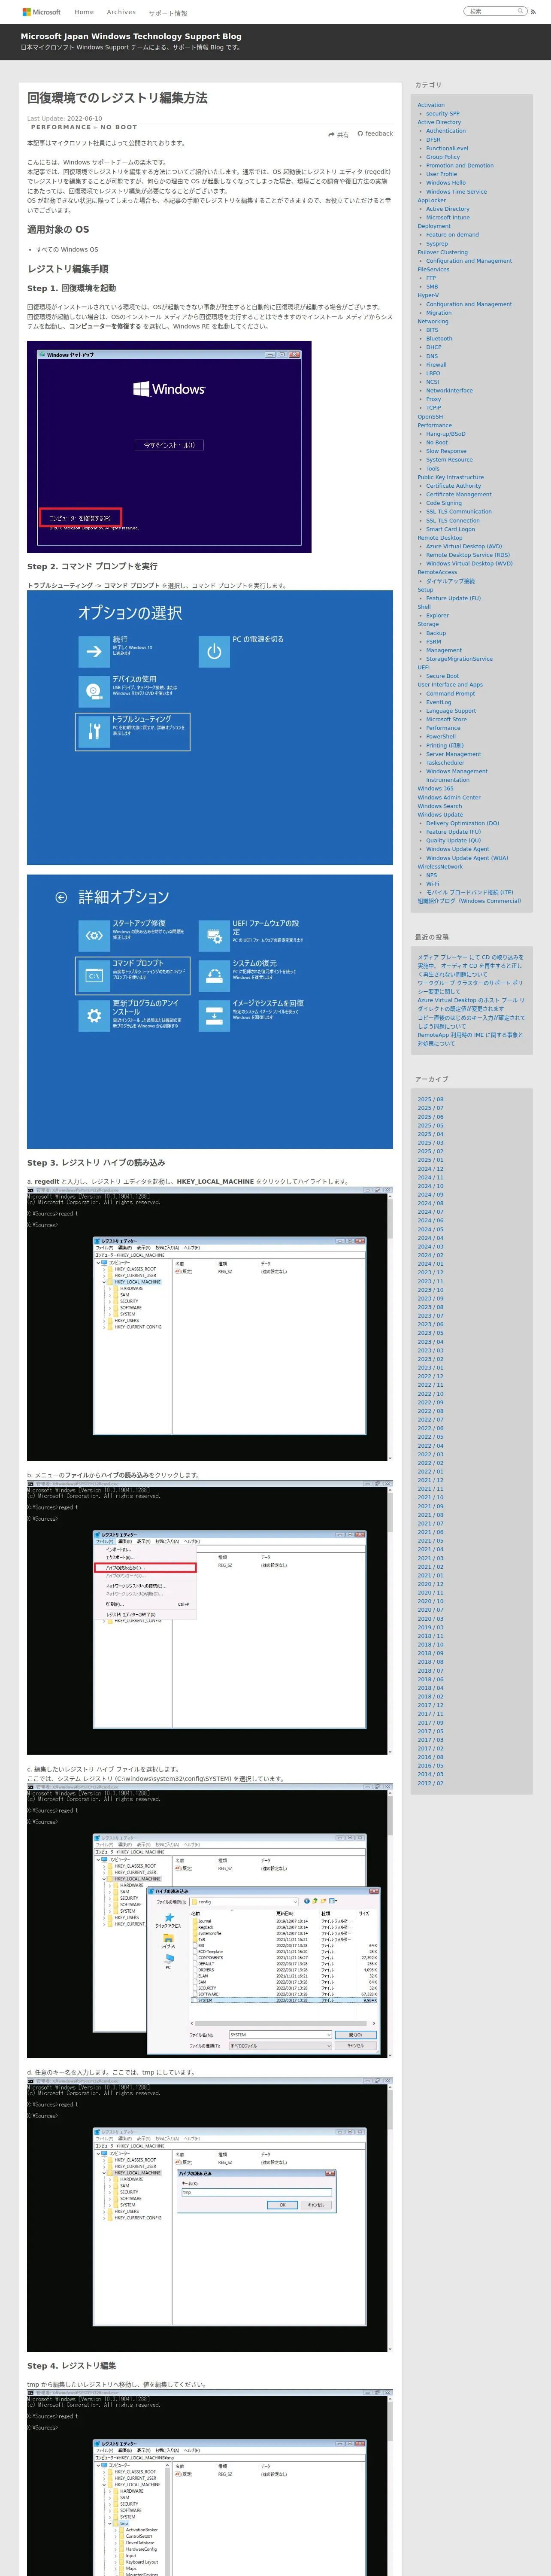Open the Windows Admin Center category
The height and width of the screenshot is (2576, 551).
click(x=449, y=798)
